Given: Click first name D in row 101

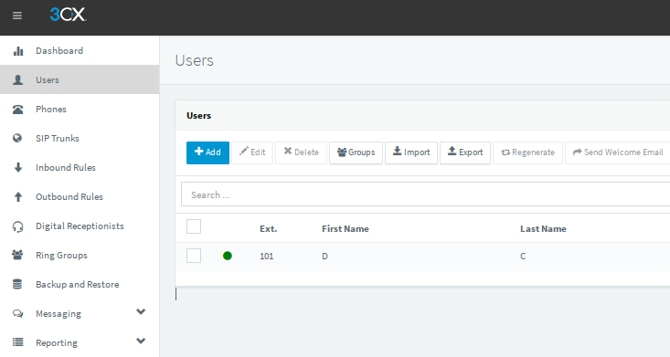Looking at the screenshot, I should [324, 257].
